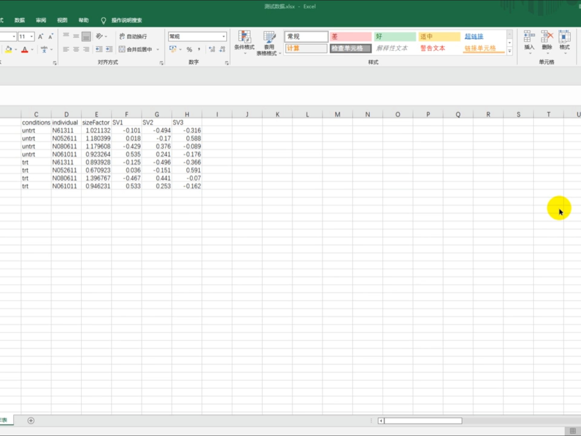581x436 pixels.
Task: Click the new sheet plus button
Action: pyautogui.click(x=31, y=421)
